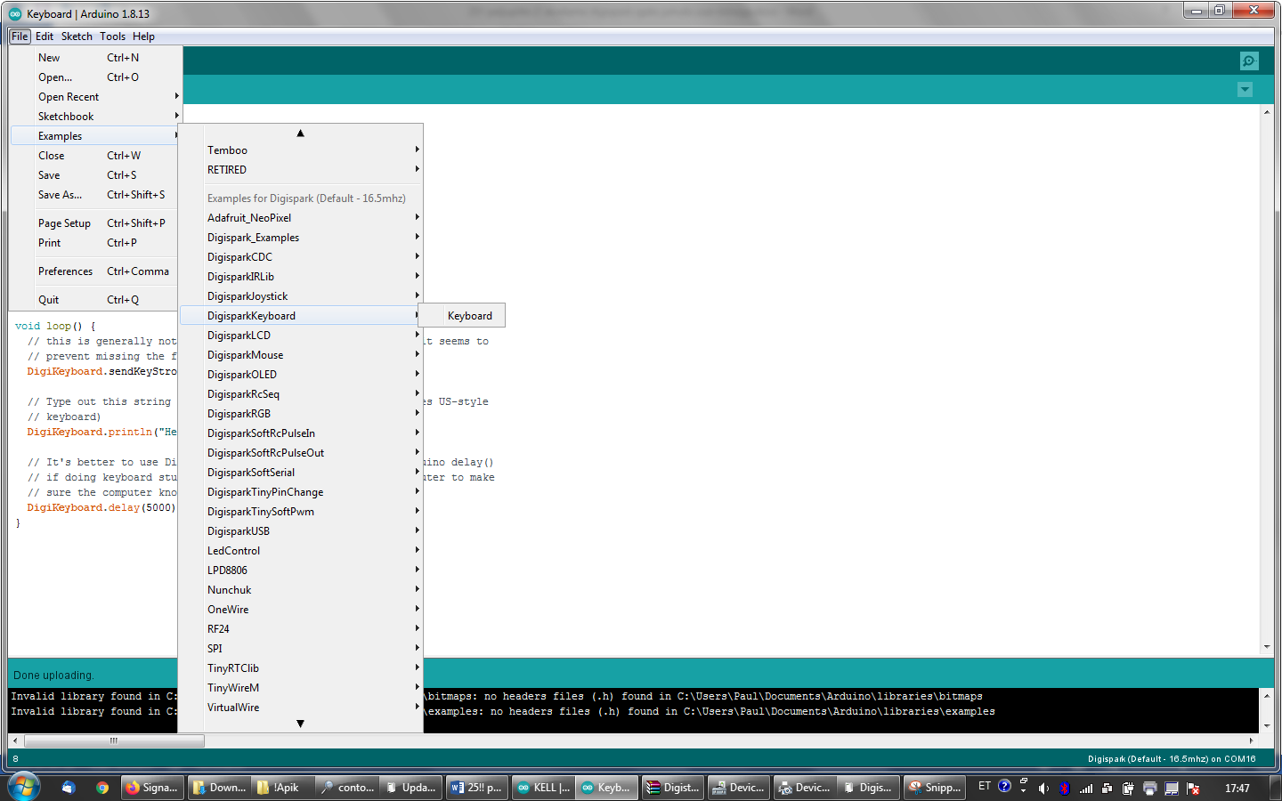This screenshot has width=1282, height=801.
Task: Click the Bluetooth tray icon
Action: 1064,788
